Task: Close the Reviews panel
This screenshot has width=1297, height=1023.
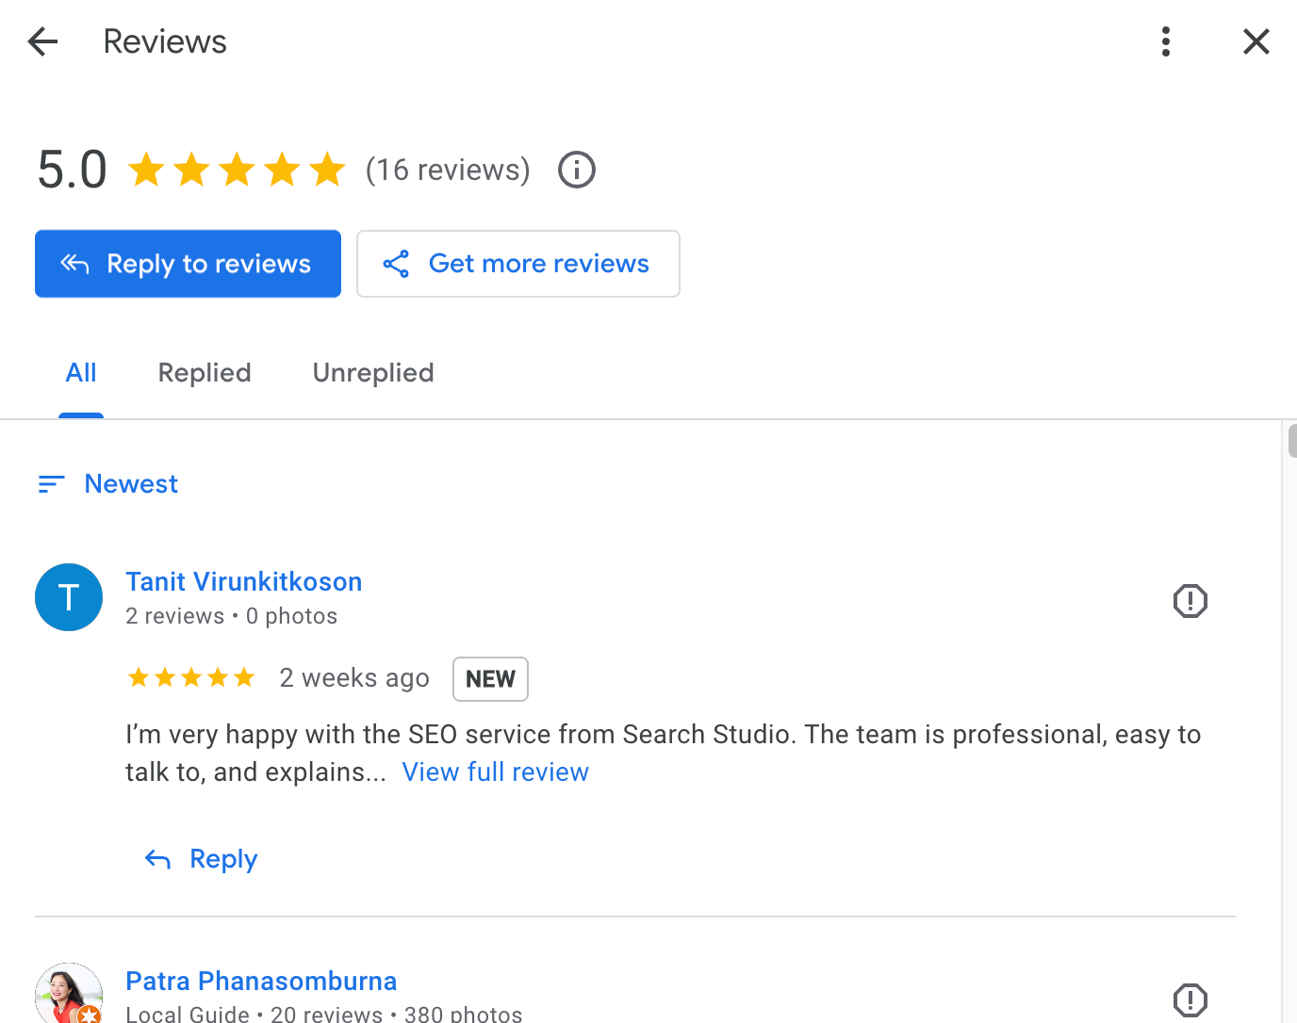Action: click(1256, 41)
